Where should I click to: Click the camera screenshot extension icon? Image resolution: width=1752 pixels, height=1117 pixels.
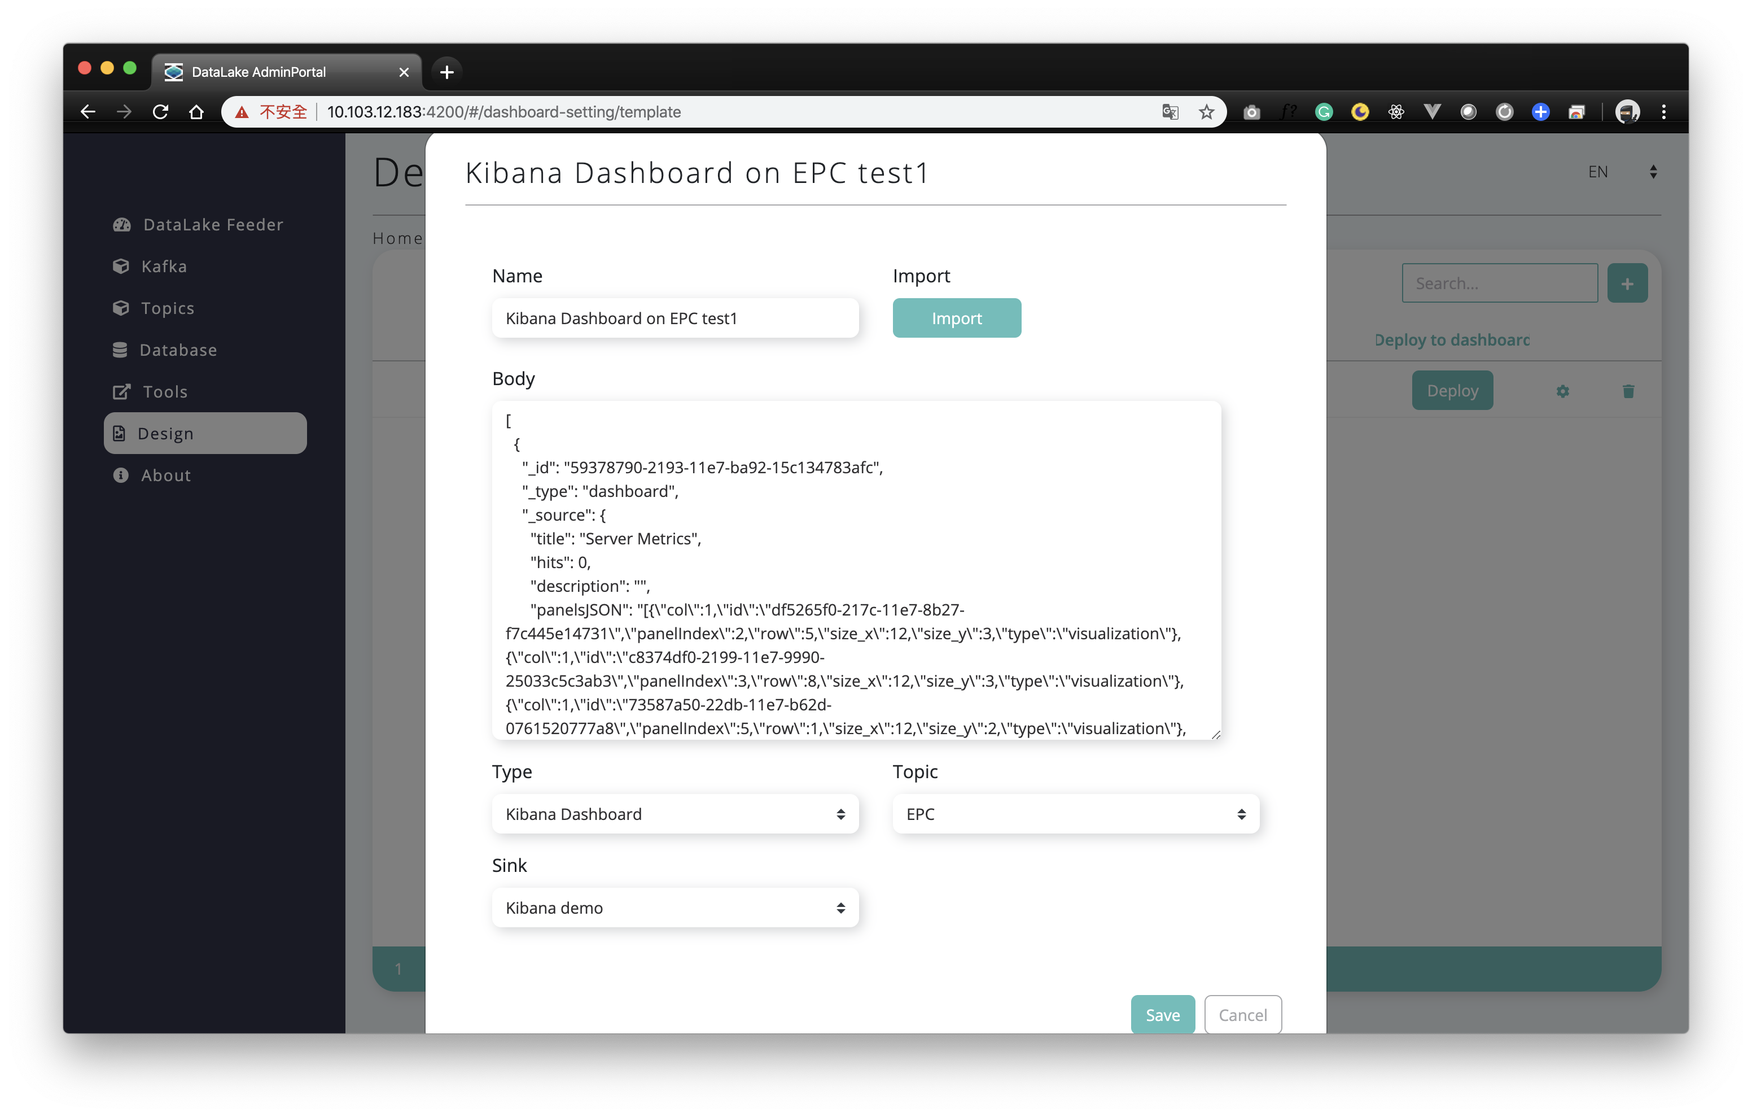tap(1251, 111)
